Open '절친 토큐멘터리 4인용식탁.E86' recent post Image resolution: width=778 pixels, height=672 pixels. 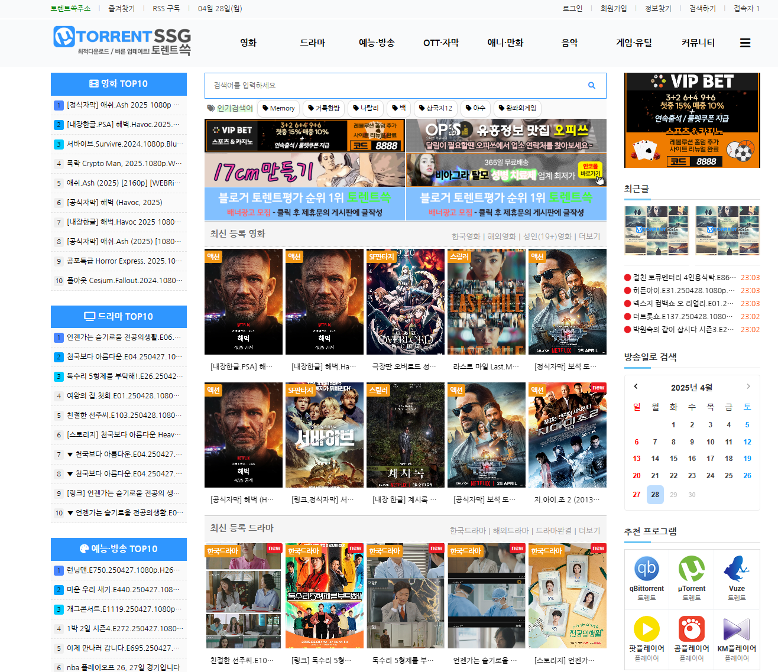[685, 277]
